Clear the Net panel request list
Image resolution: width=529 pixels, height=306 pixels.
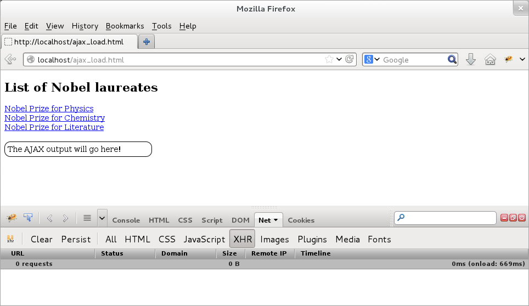pyautogui.click(x=42, y=239)
